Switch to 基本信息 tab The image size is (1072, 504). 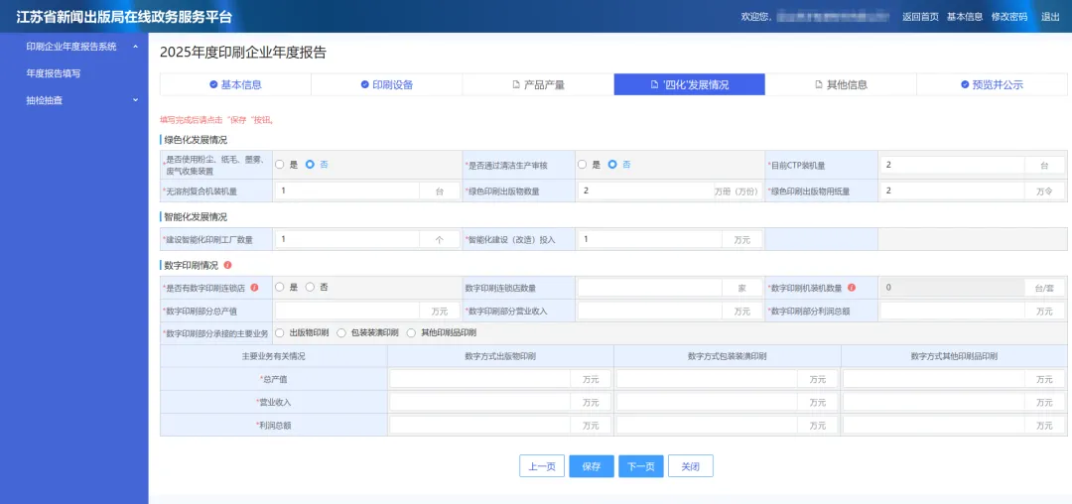235,84
